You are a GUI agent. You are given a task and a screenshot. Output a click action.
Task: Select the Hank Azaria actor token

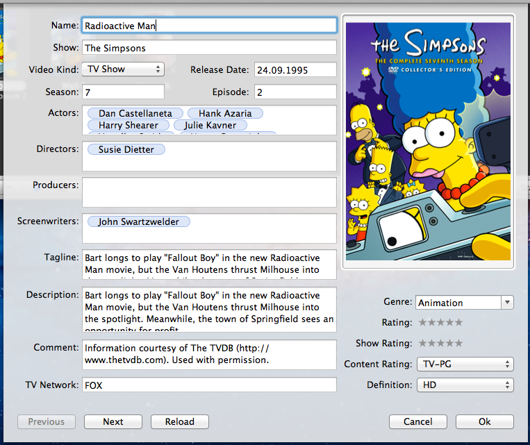pyautogui.click(x=225, y=113)
